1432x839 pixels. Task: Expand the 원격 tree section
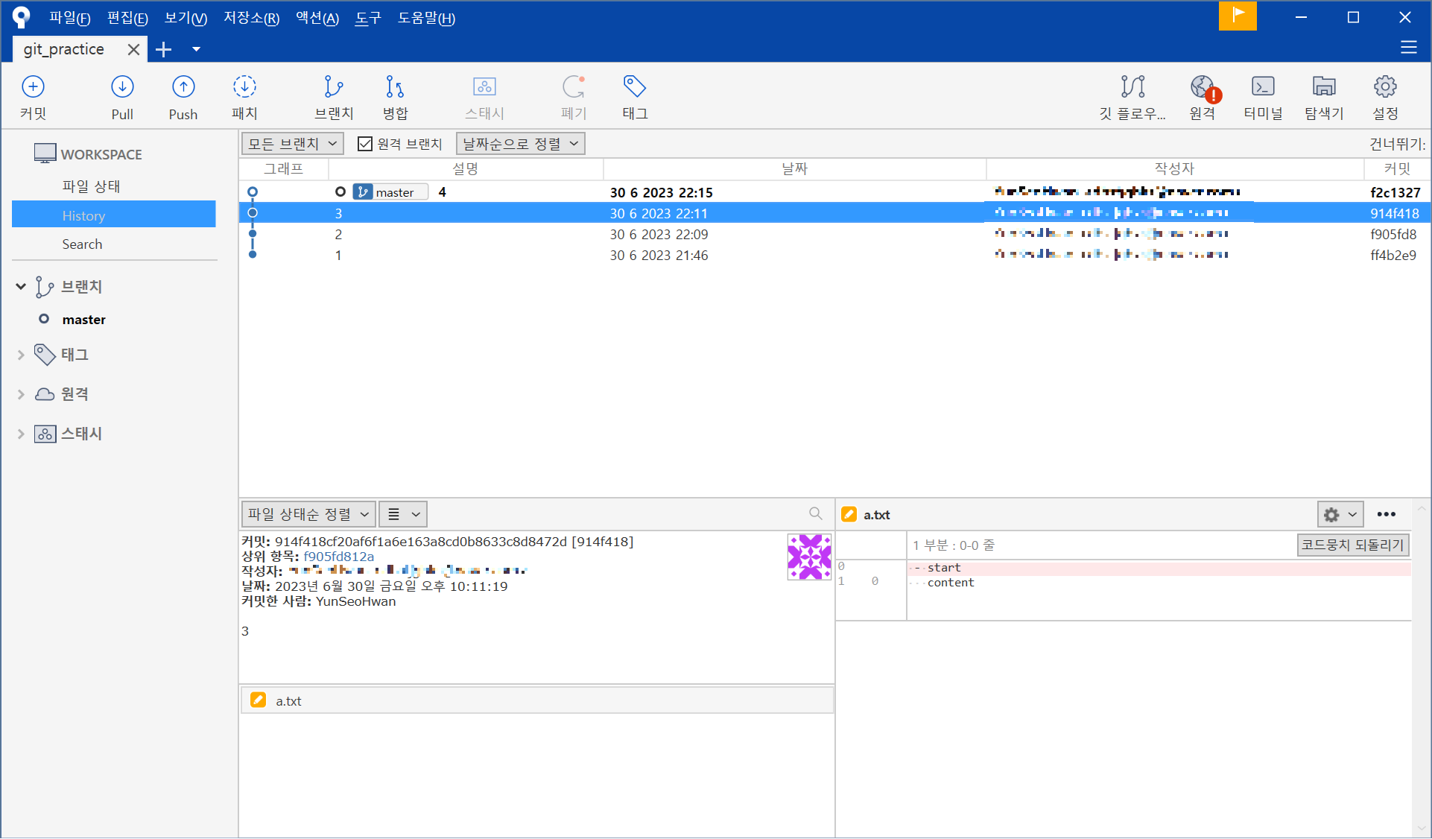(21, 395)
